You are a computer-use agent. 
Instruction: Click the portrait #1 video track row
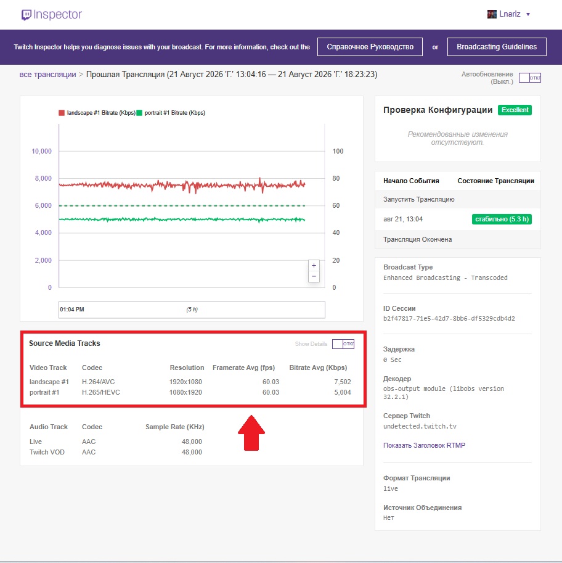click(190, 392)
